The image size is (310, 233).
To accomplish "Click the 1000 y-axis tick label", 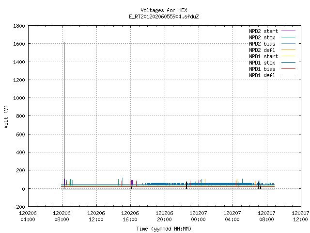I will [19, 98].
